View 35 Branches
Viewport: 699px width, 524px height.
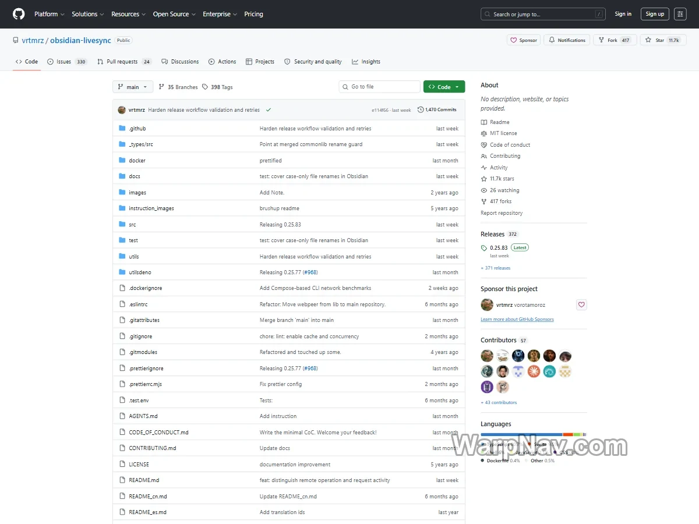coord(178,87)
